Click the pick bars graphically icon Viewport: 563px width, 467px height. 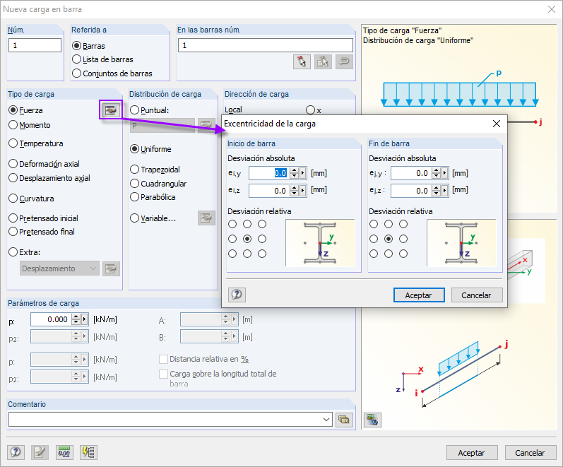pyautogui.click(x=302, y=61)
